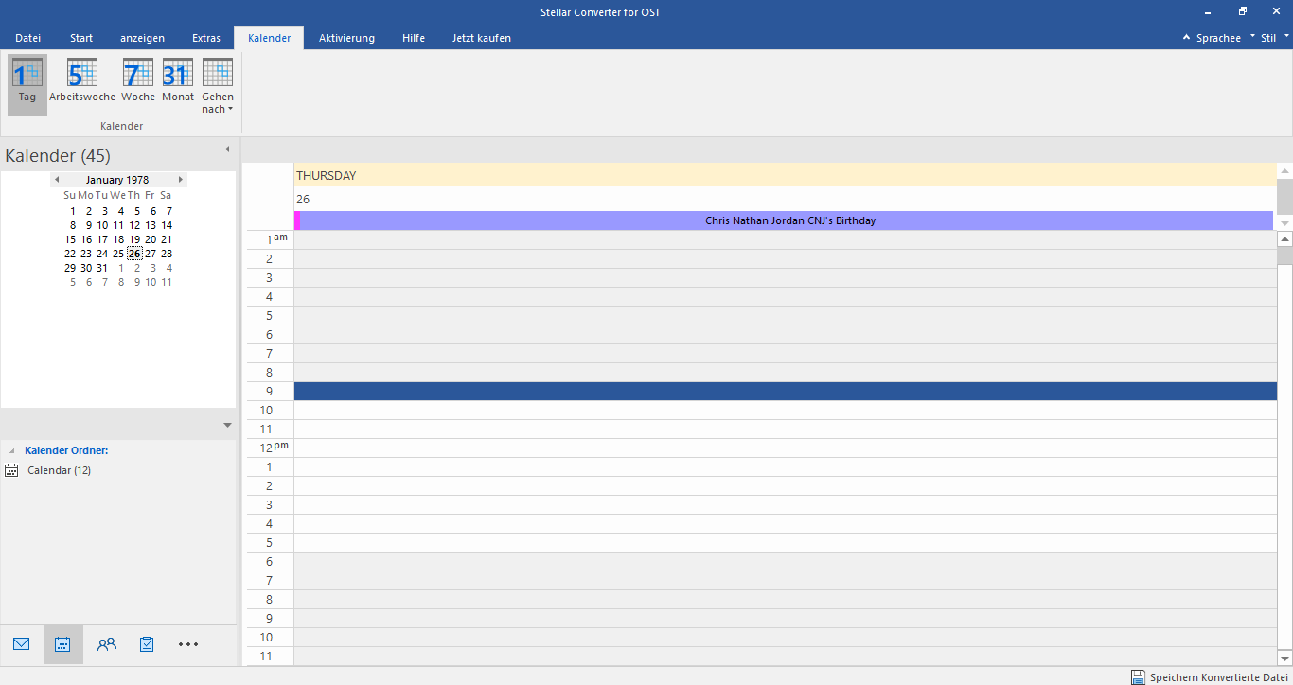This screenshot has width=1293, height=685.
Task: Show the Monat month view
Action: coord(178,82)
